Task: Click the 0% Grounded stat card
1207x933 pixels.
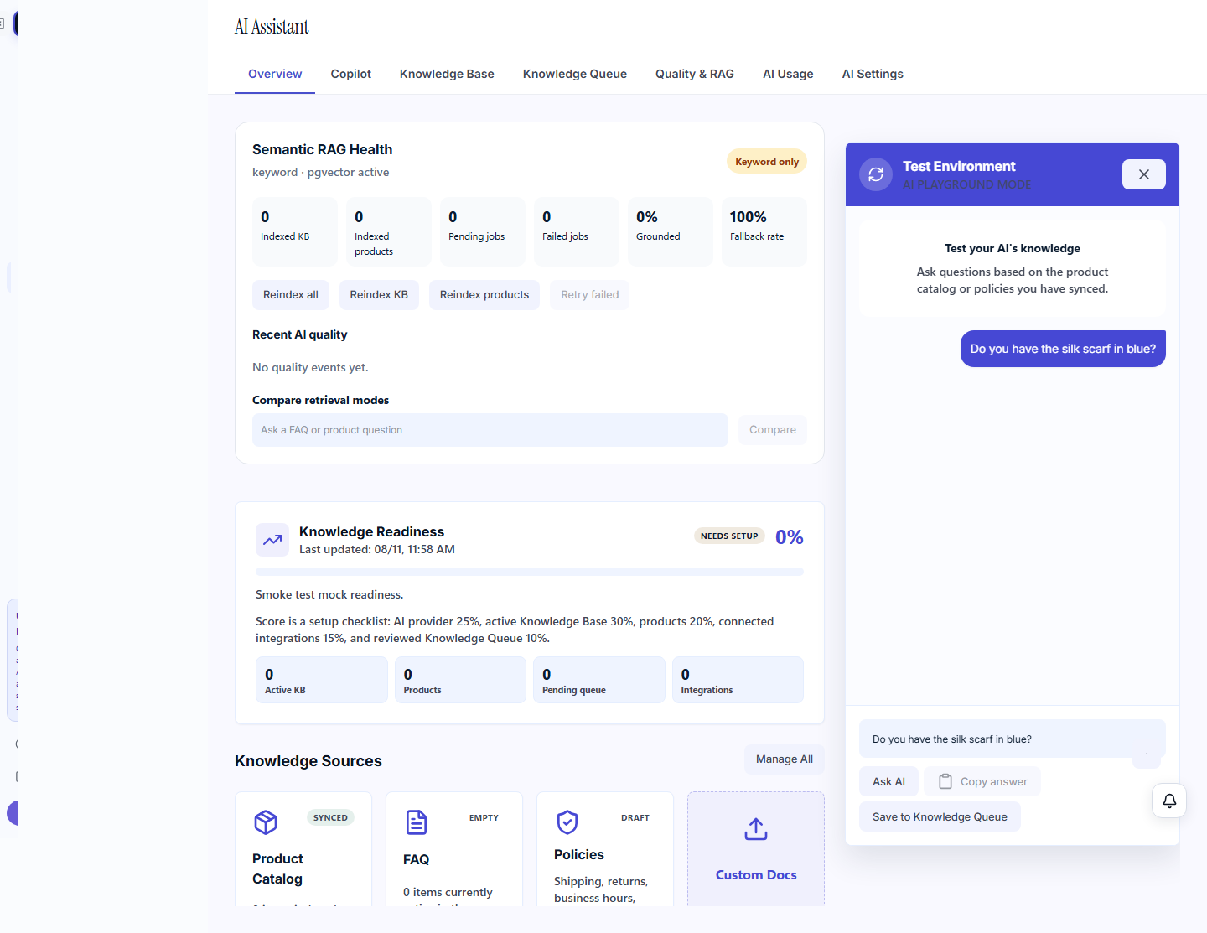Action: click(671, 232)
